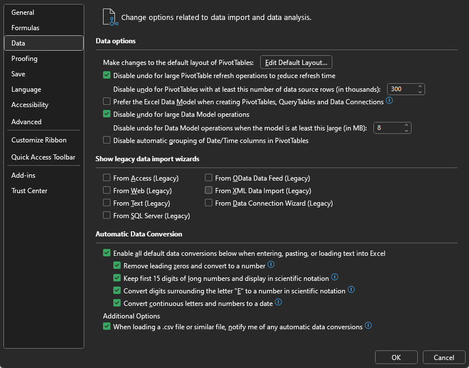Go to Proofing options
The image size is (469, 368).
(44, 59)
